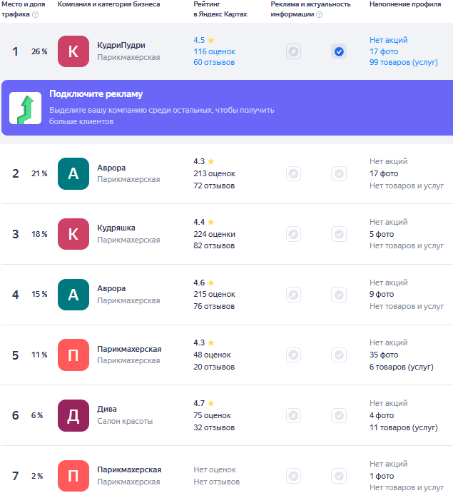
Task: Click '76 отзывов' in row 4
Action: [214, 306]
